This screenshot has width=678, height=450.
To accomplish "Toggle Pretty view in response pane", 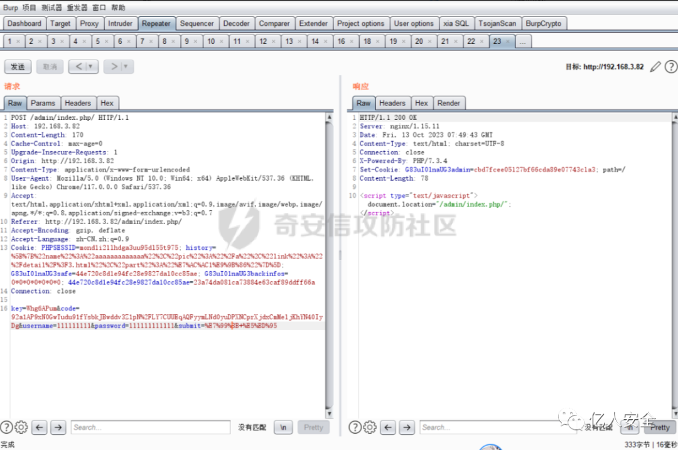I will tap(660, 427).
